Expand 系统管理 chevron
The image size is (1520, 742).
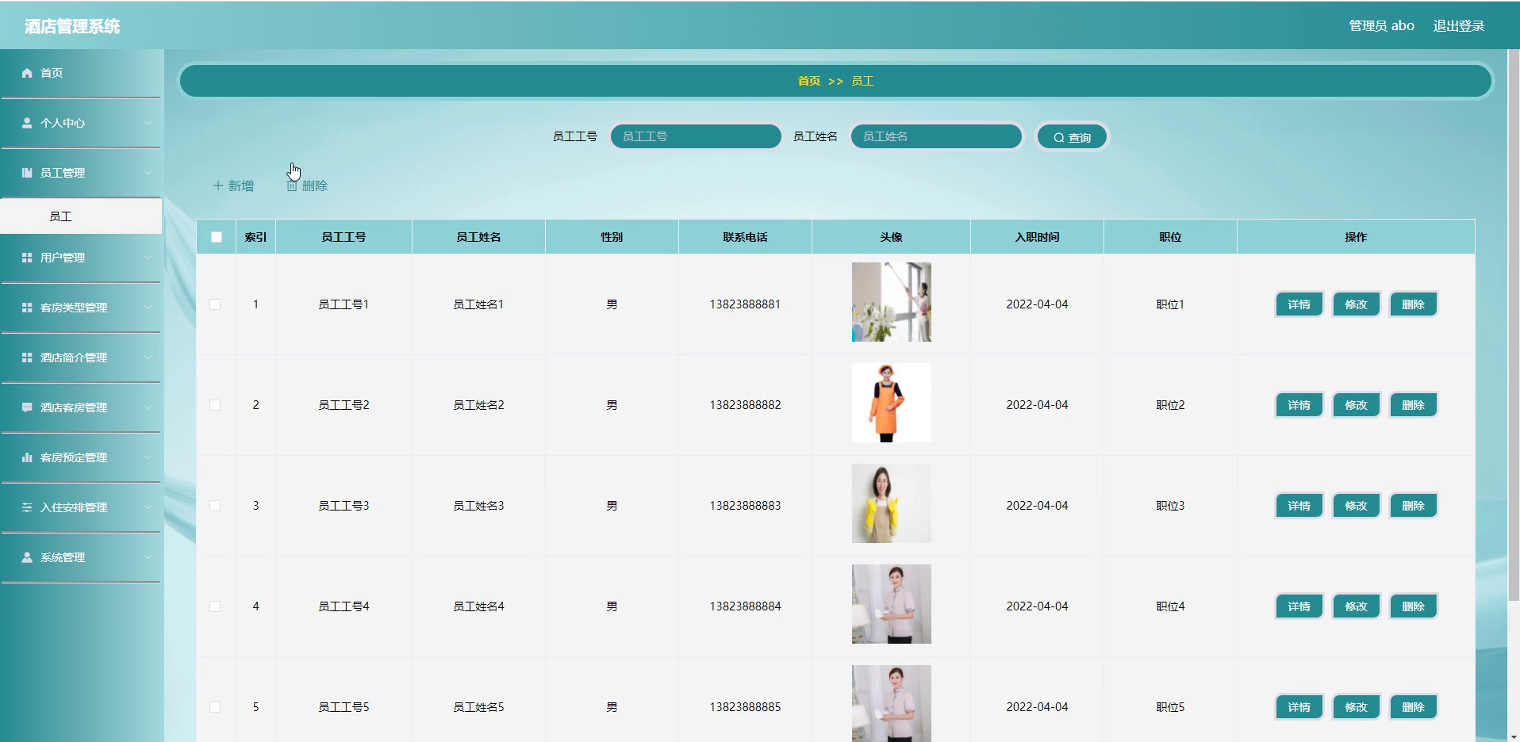click(x=148, y=557)
